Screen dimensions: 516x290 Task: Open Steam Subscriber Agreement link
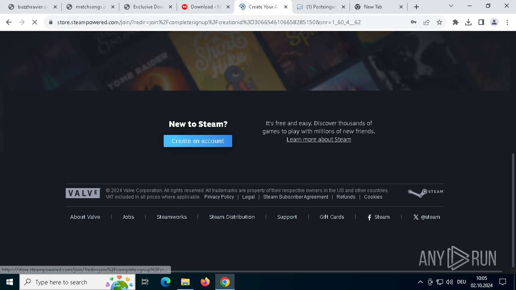tap(296, 197)
